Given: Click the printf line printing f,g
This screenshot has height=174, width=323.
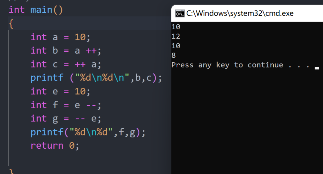Looking at the screenshot, I should [88, 132].
